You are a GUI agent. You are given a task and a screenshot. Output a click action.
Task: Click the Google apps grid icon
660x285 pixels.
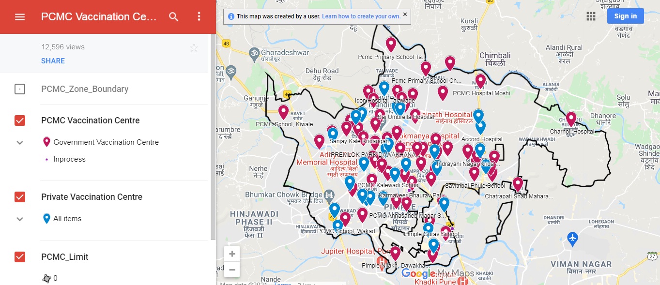point(591,16)
